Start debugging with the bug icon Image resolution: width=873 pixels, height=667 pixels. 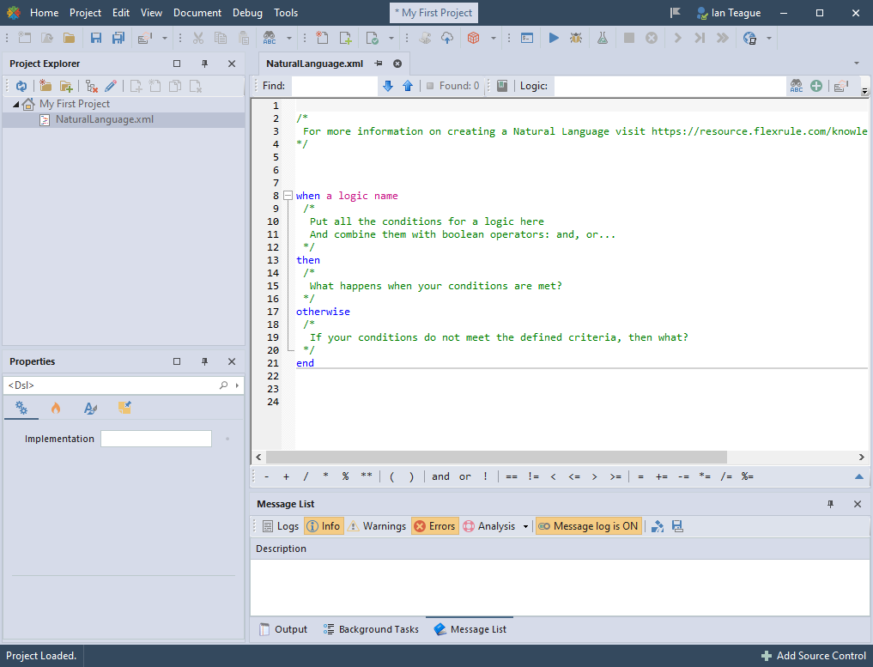click(x=576, y=38)
